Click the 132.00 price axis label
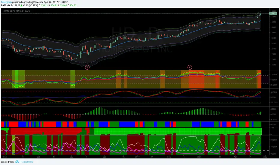Screen dimensions: 280x165 pyautogui.click(x=273, y=43)
